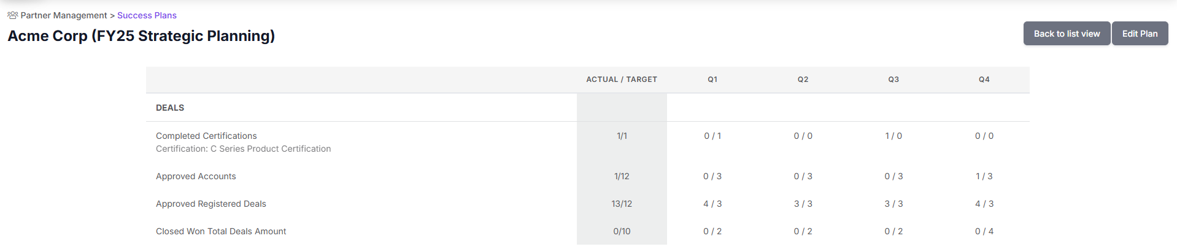This screenshot has height=252, width=1177.
Task: Select the Q1 column header
Action: [x=712, y=80]
